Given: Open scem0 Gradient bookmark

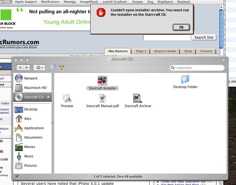Looking at the screenshot, I should click(115, 2).
